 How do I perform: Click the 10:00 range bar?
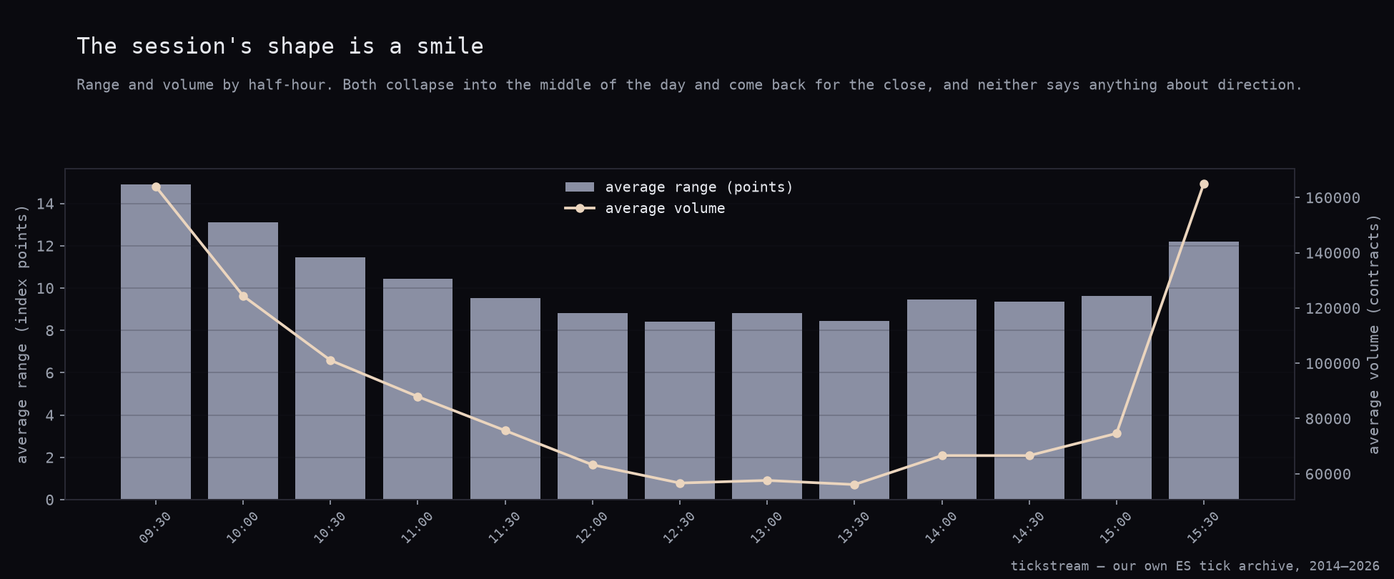[243, 361]
